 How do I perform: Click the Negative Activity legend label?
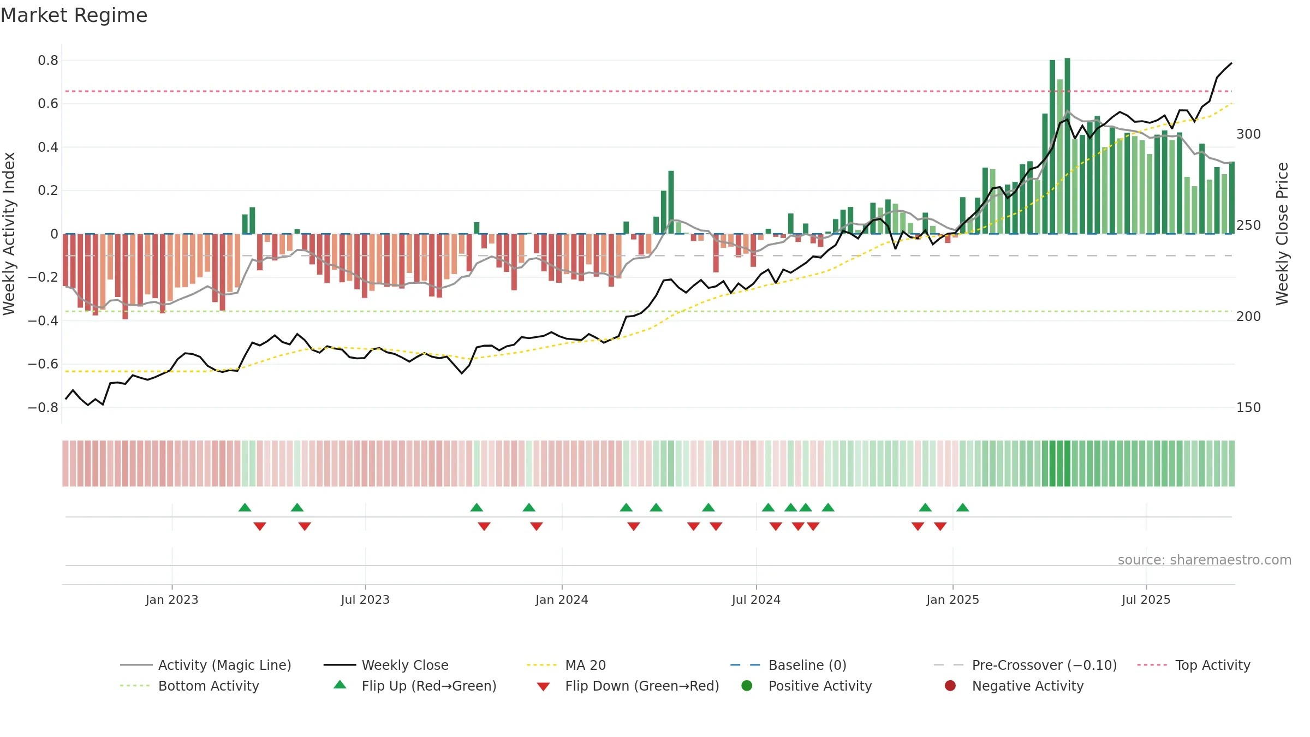[1028, 686]
